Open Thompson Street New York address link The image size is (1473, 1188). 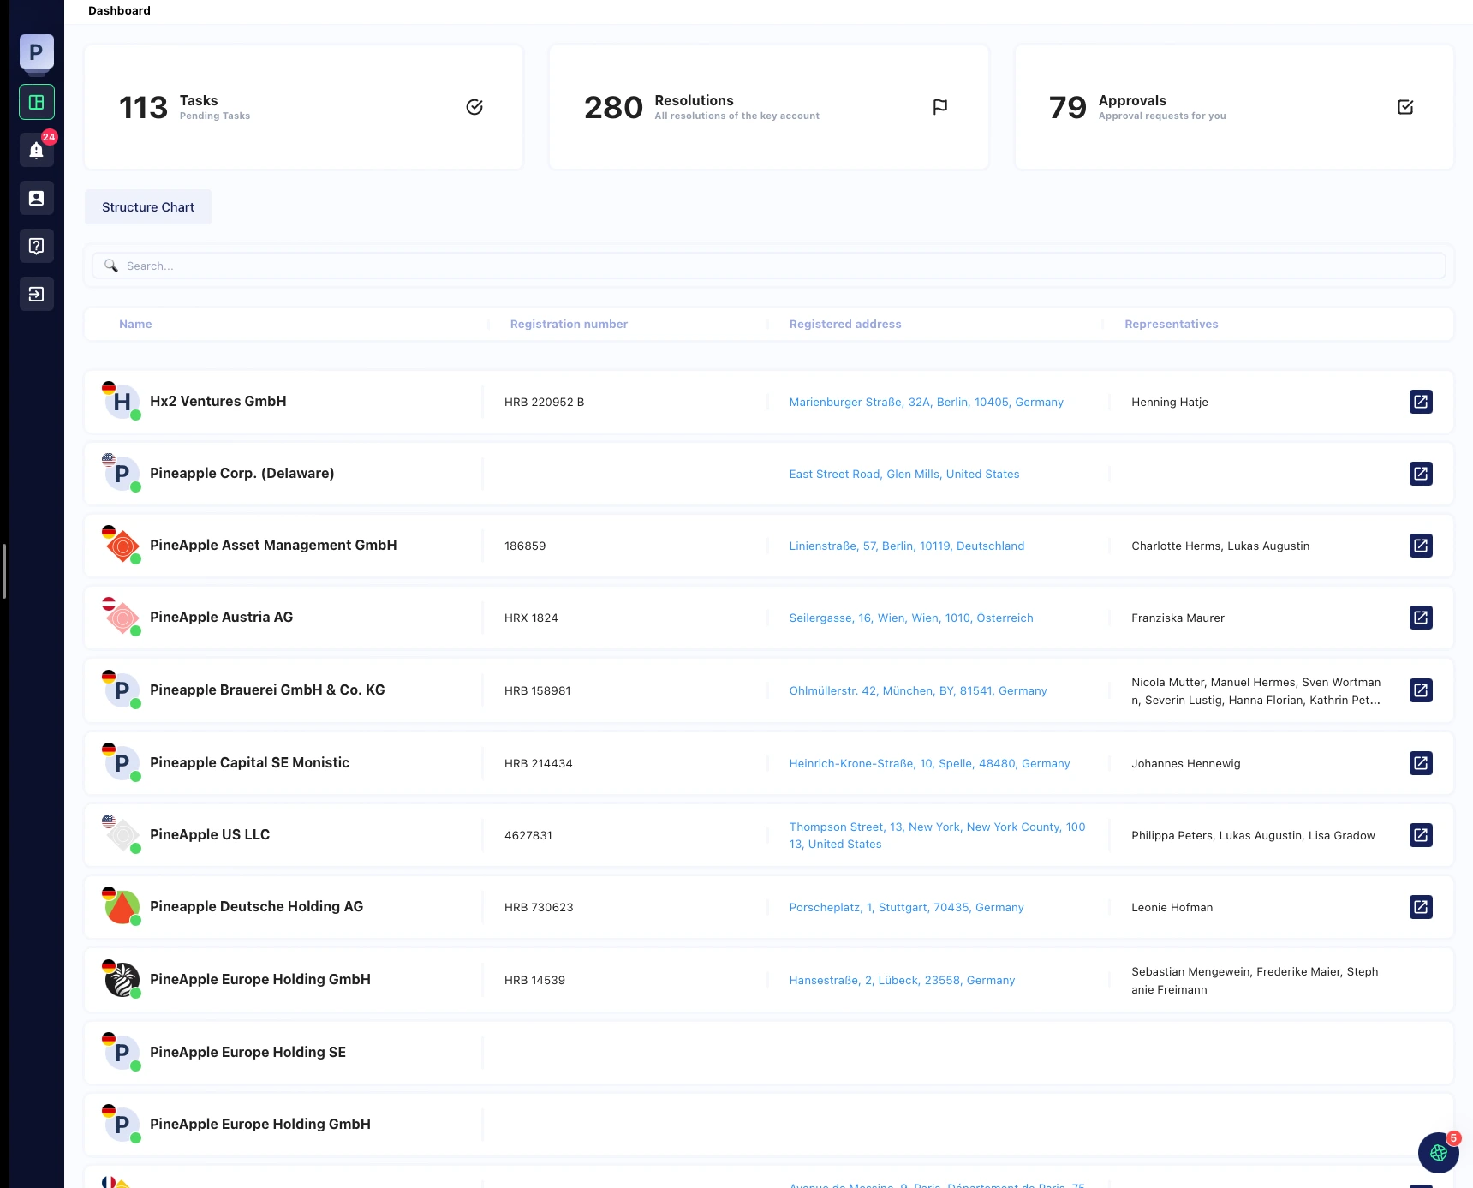pyautogui.click(x=938, y=835)
